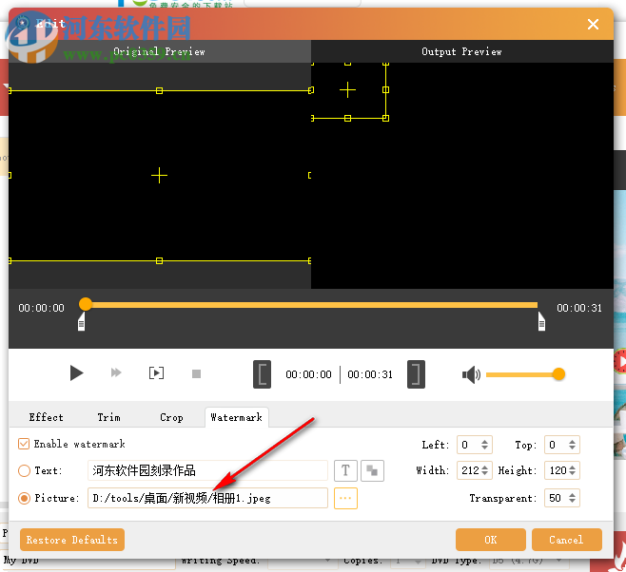Close the Edit dialog
Image resolution: width=626 pixels, height=572 pixels.
[x=593, y=25]
